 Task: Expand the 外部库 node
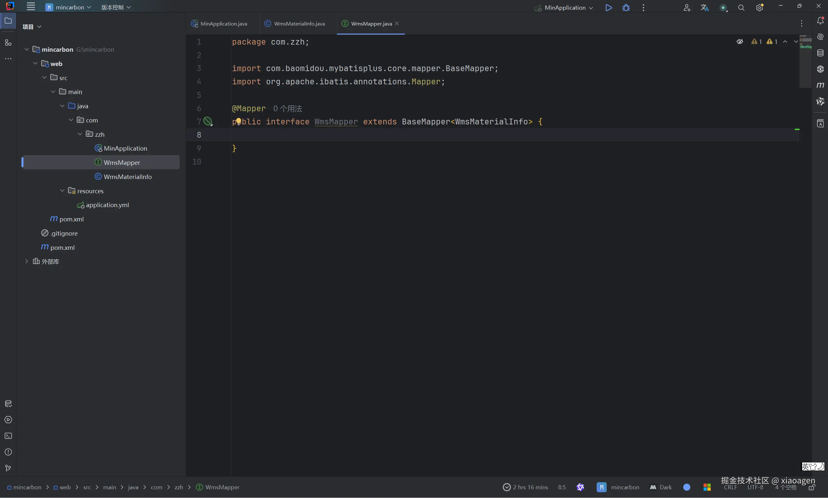[27, 261]
